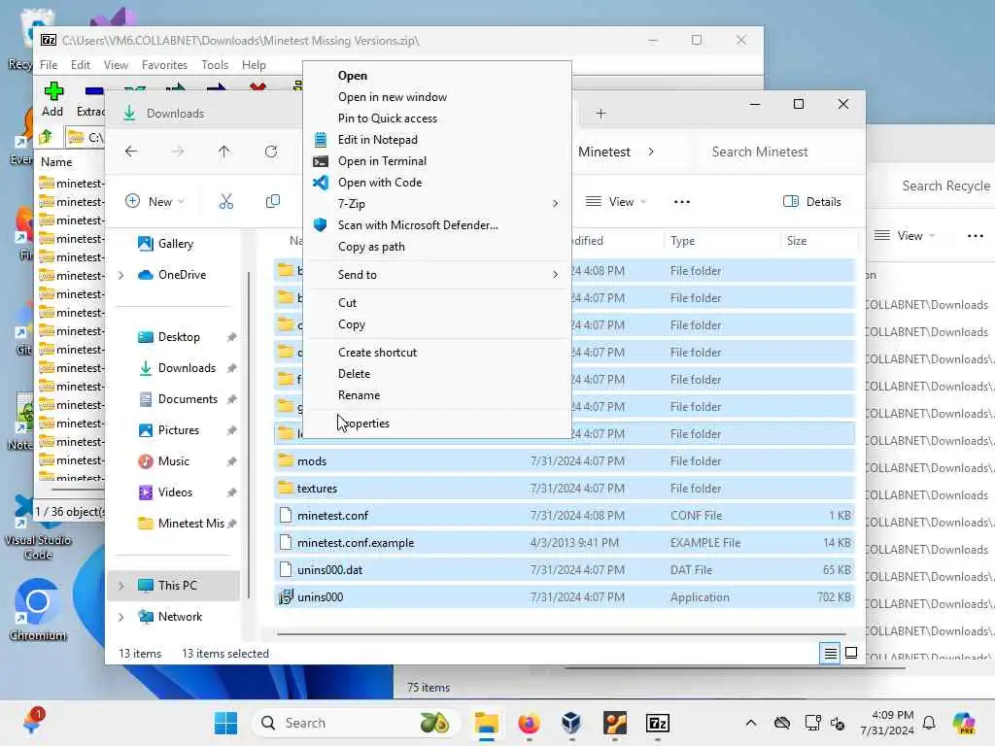Image resolution: width=995 pixels, height=746 pixels.
Task: Click the taskbar Search box
Action: click(x=355, y=723)
